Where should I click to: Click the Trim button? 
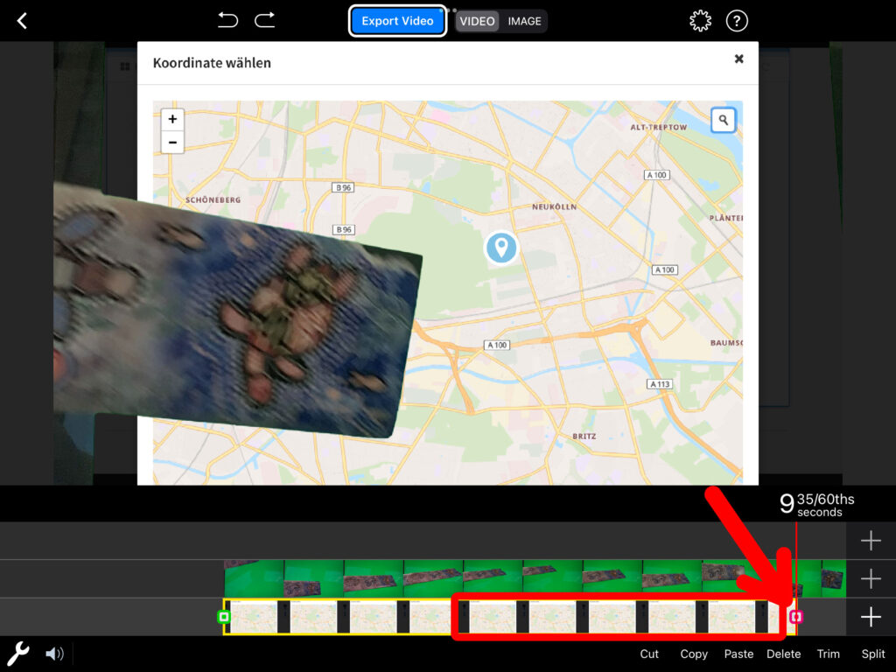click(x=828, y=654)
